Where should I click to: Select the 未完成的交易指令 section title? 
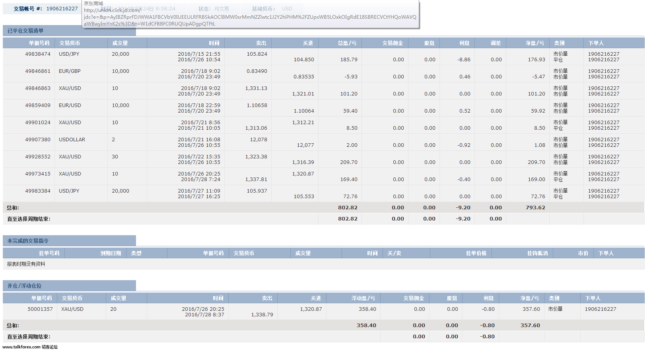(28, 241)
